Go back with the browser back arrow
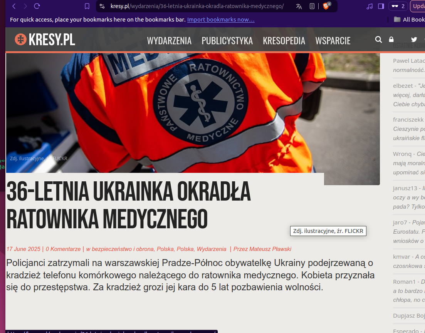This screenshot has height=333, width=425. tap(14, 6)
